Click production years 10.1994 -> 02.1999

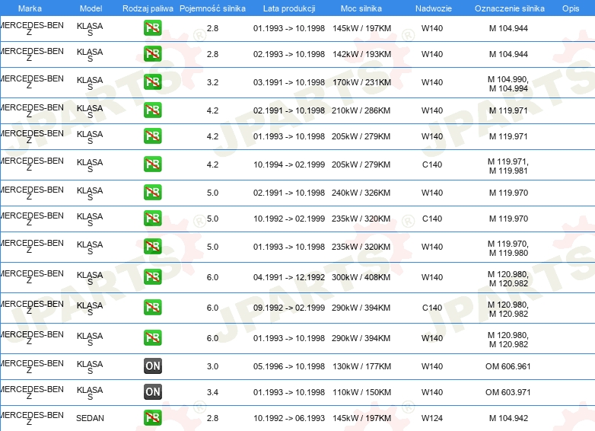pos(289,164)
